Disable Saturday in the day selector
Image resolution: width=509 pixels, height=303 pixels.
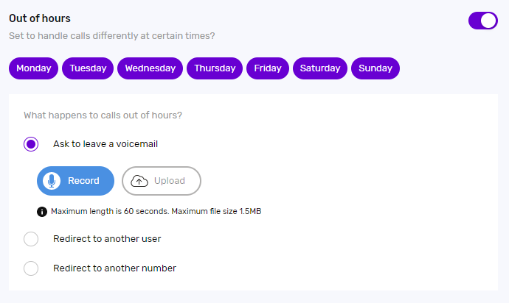[x=320, y=68]
